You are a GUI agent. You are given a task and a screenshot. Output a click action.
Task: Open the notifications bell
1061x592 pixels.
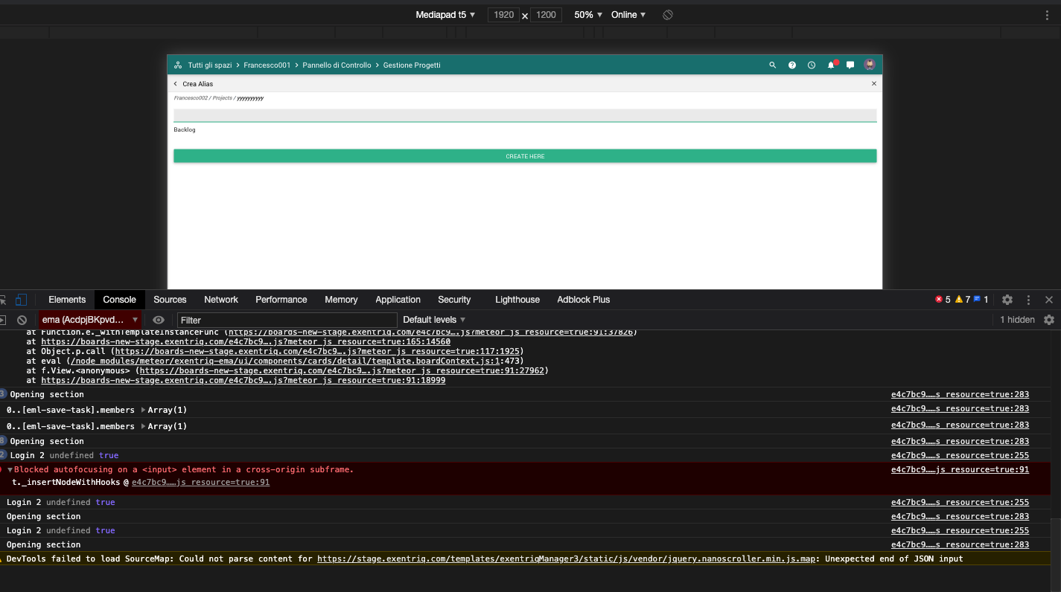[831, 65]
